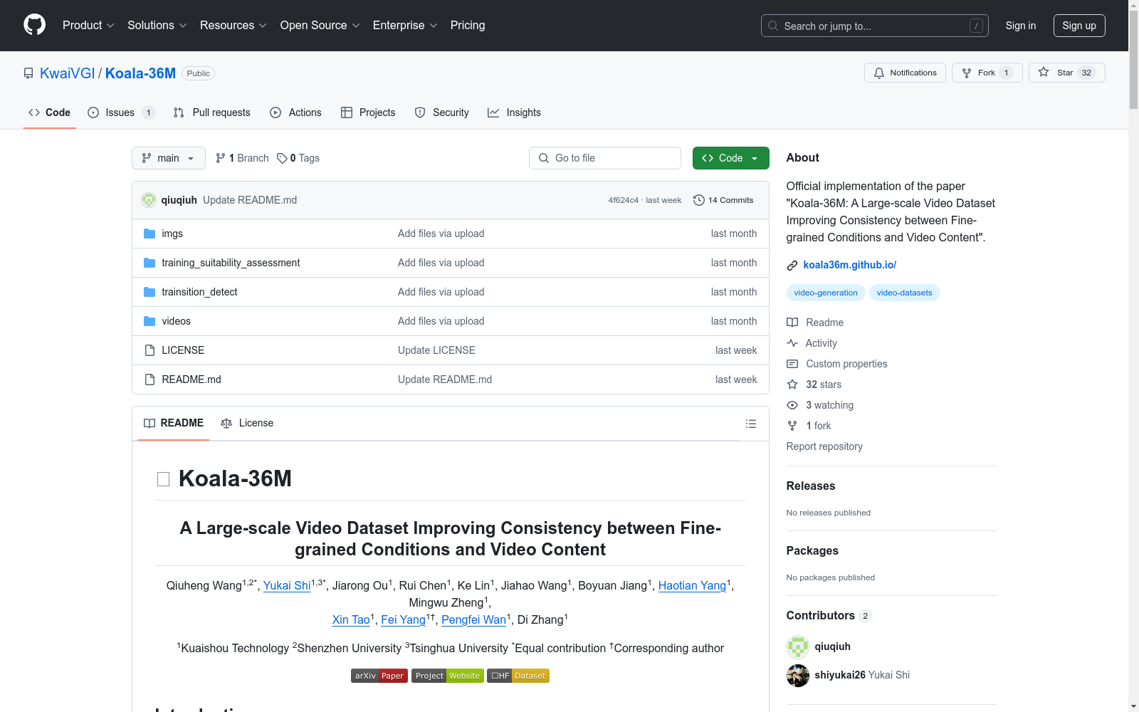
Task: Open the README outline icon
Action: click(751, 424)
